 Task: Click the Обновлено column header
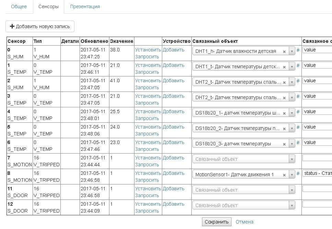coord(94,41)
